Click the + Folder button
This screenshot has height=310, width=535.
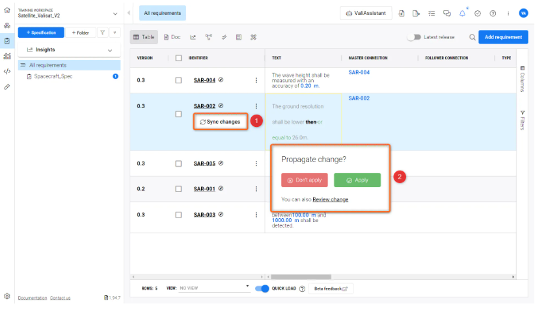[x=81, y=33]
